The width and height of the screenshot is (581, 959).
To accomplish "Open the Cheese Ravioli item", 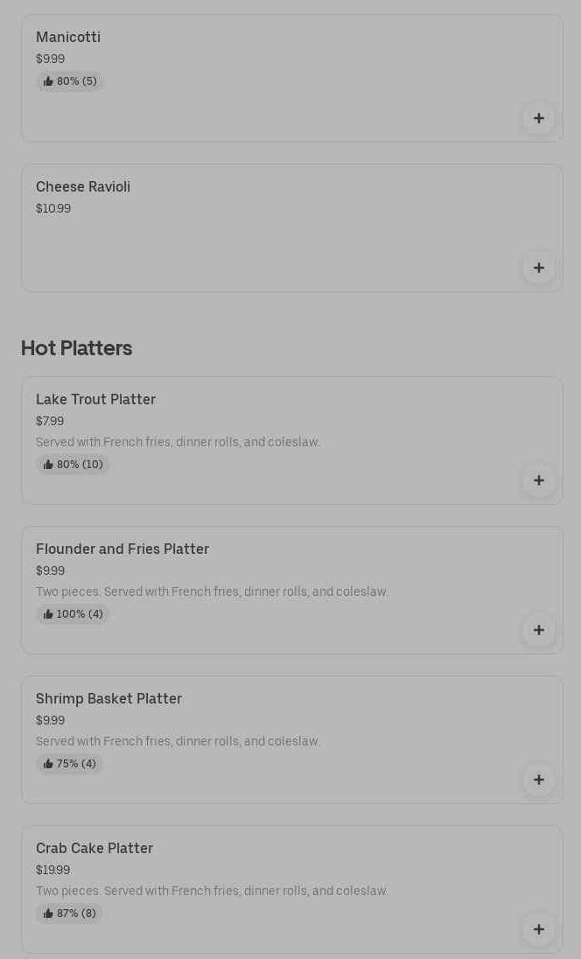I will coord(83,187).
